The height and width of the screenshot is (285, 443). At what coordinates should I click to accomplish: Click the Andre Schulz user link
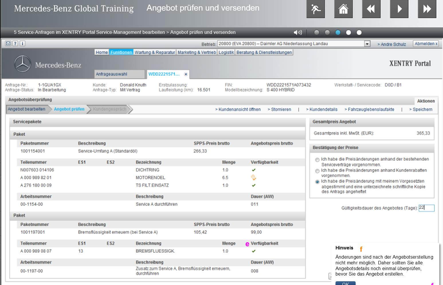(x=391, y=44)
